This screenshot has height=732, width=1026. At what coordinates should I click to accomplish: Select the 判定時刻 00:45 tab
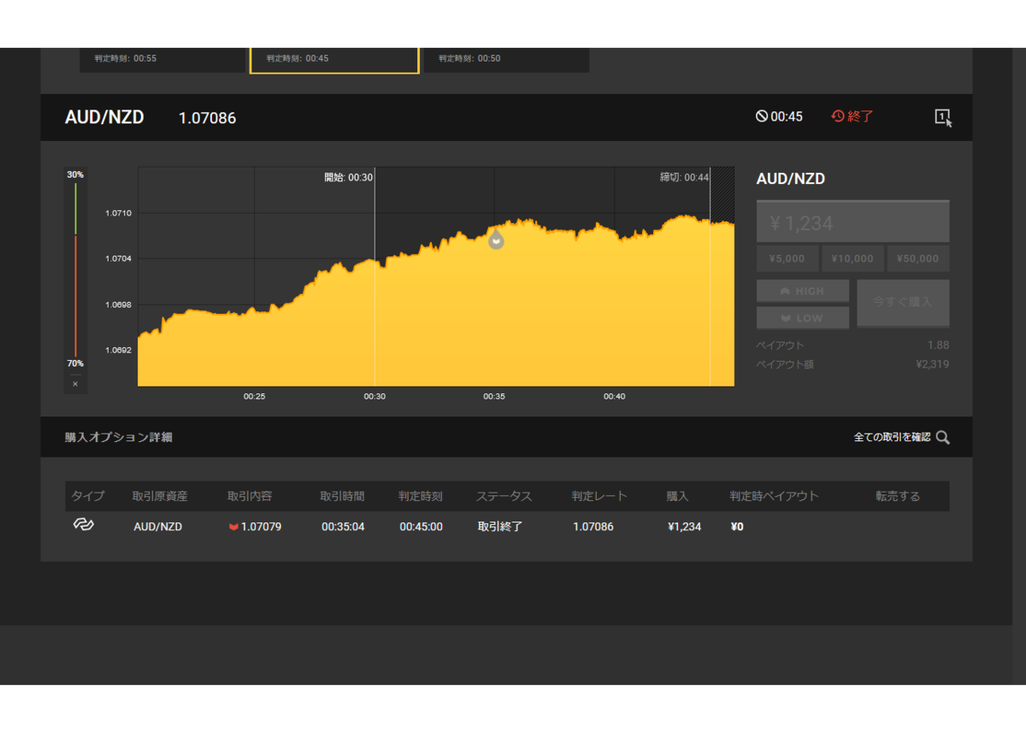click(x=334, y=59)
